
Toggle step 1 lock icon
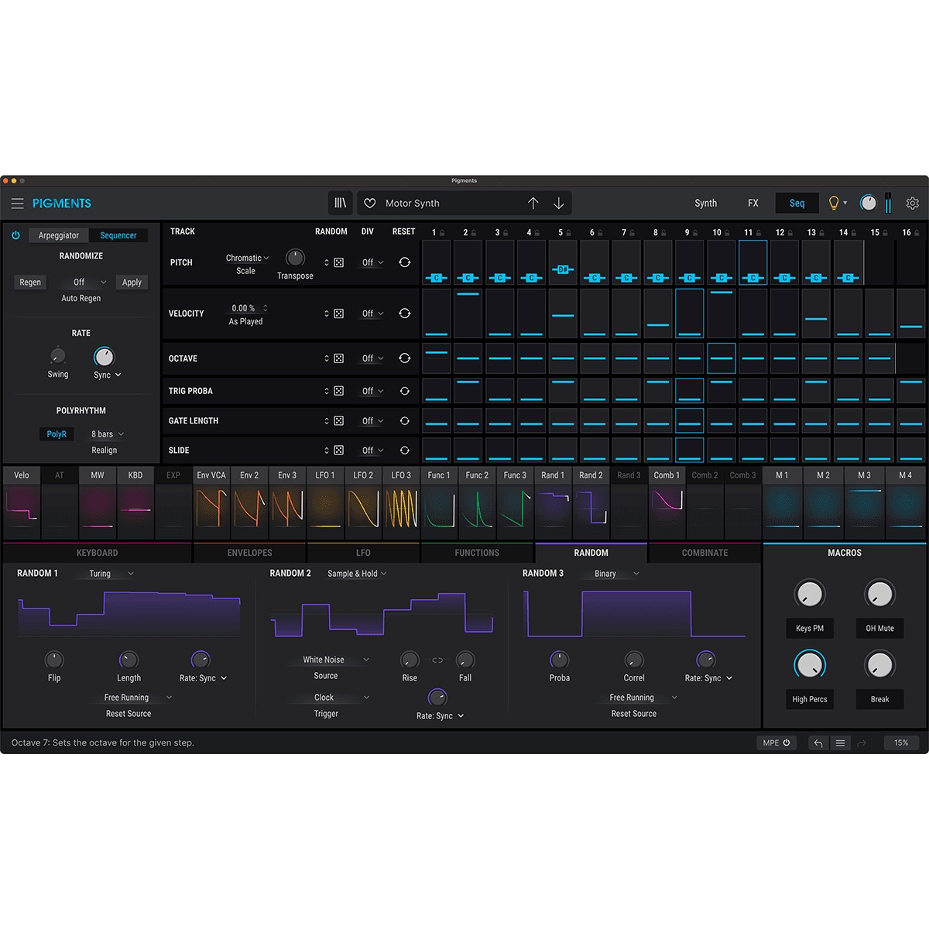click(x=442, y=233)
